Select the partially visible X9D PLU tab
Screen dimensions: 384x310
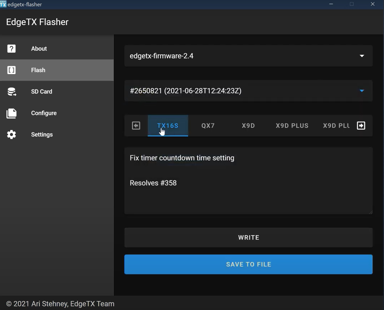point(336,126)
